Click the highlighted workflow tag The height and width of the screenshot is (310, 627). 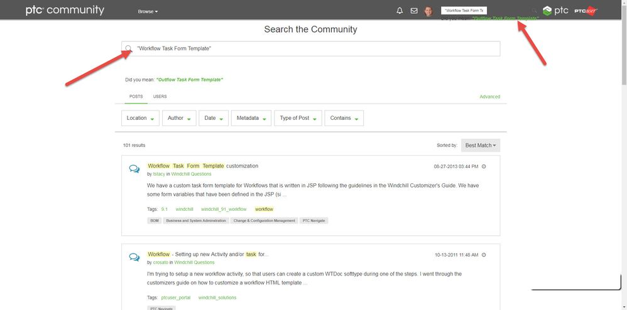pos(264,210)
